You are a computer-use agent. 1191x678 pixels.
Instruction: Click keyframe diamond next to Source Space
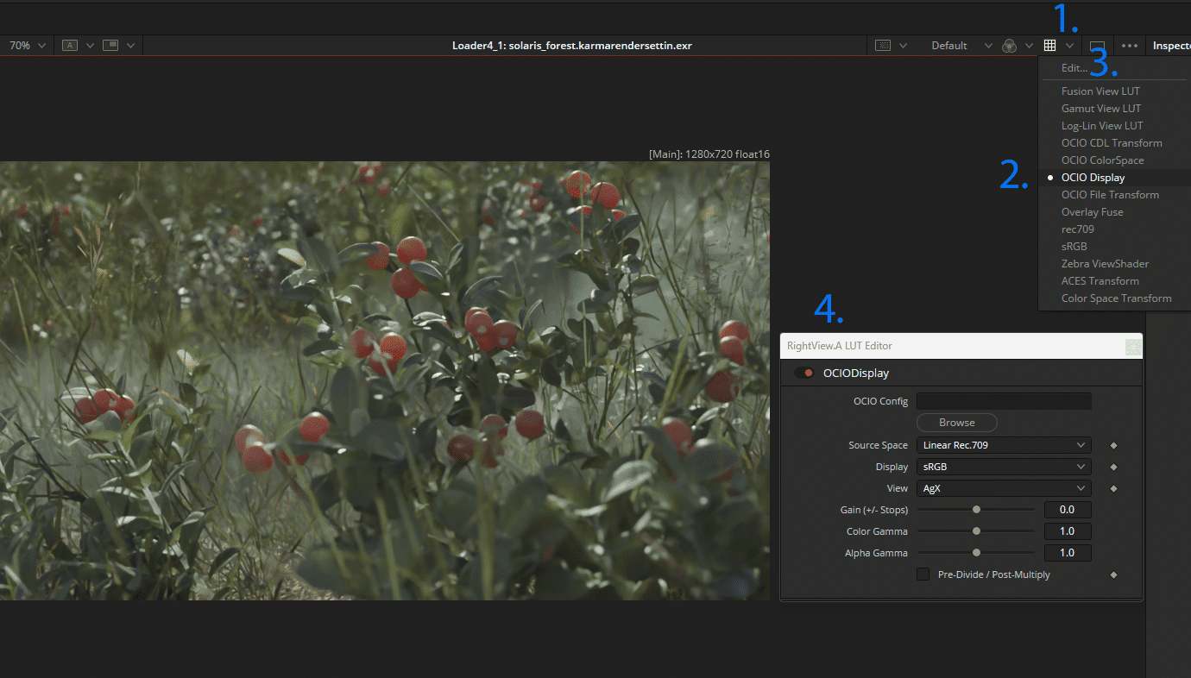(x=1113, y=445)
